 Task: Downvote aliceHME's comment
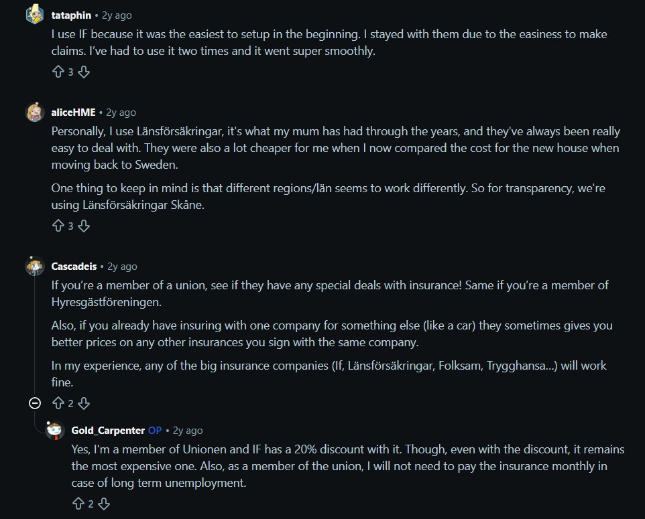(x=84, y=226)
